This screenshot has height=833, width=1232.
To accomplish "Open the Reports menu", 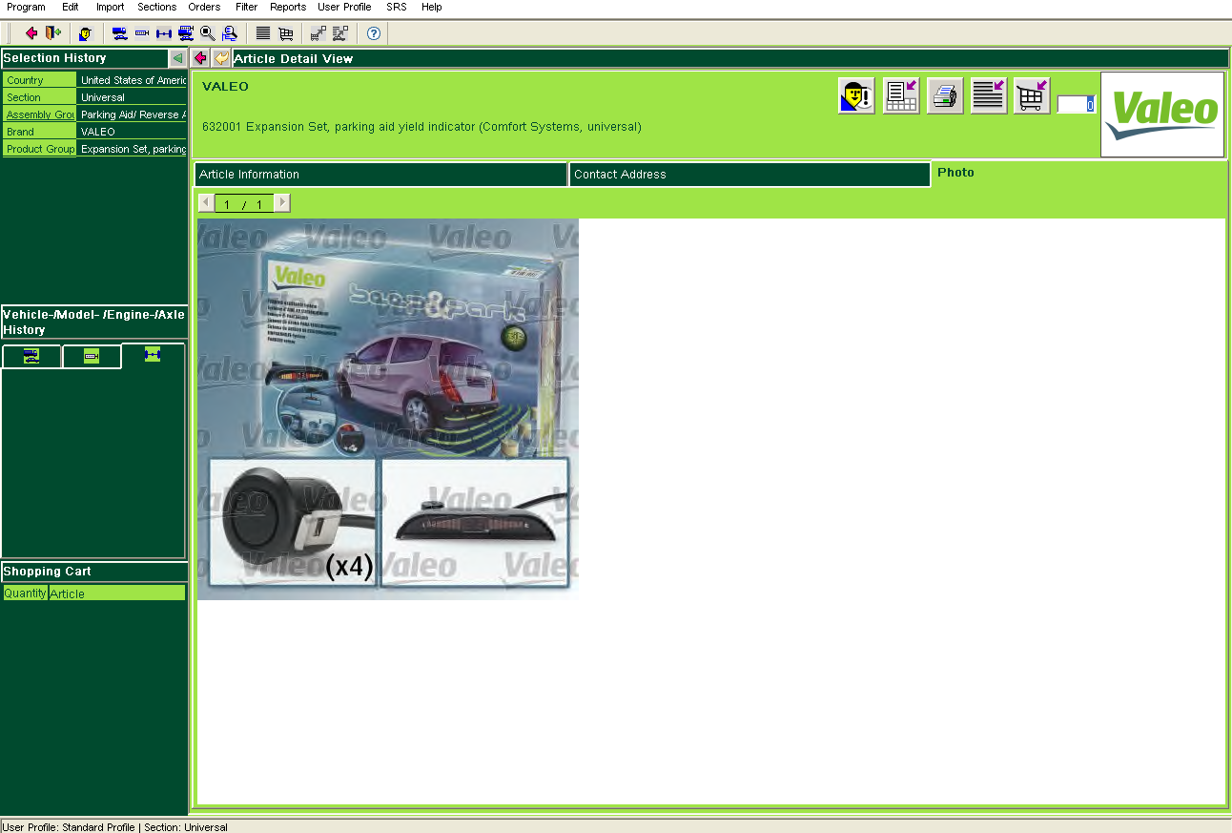I will pyautogui.click(x=288, y=7).
